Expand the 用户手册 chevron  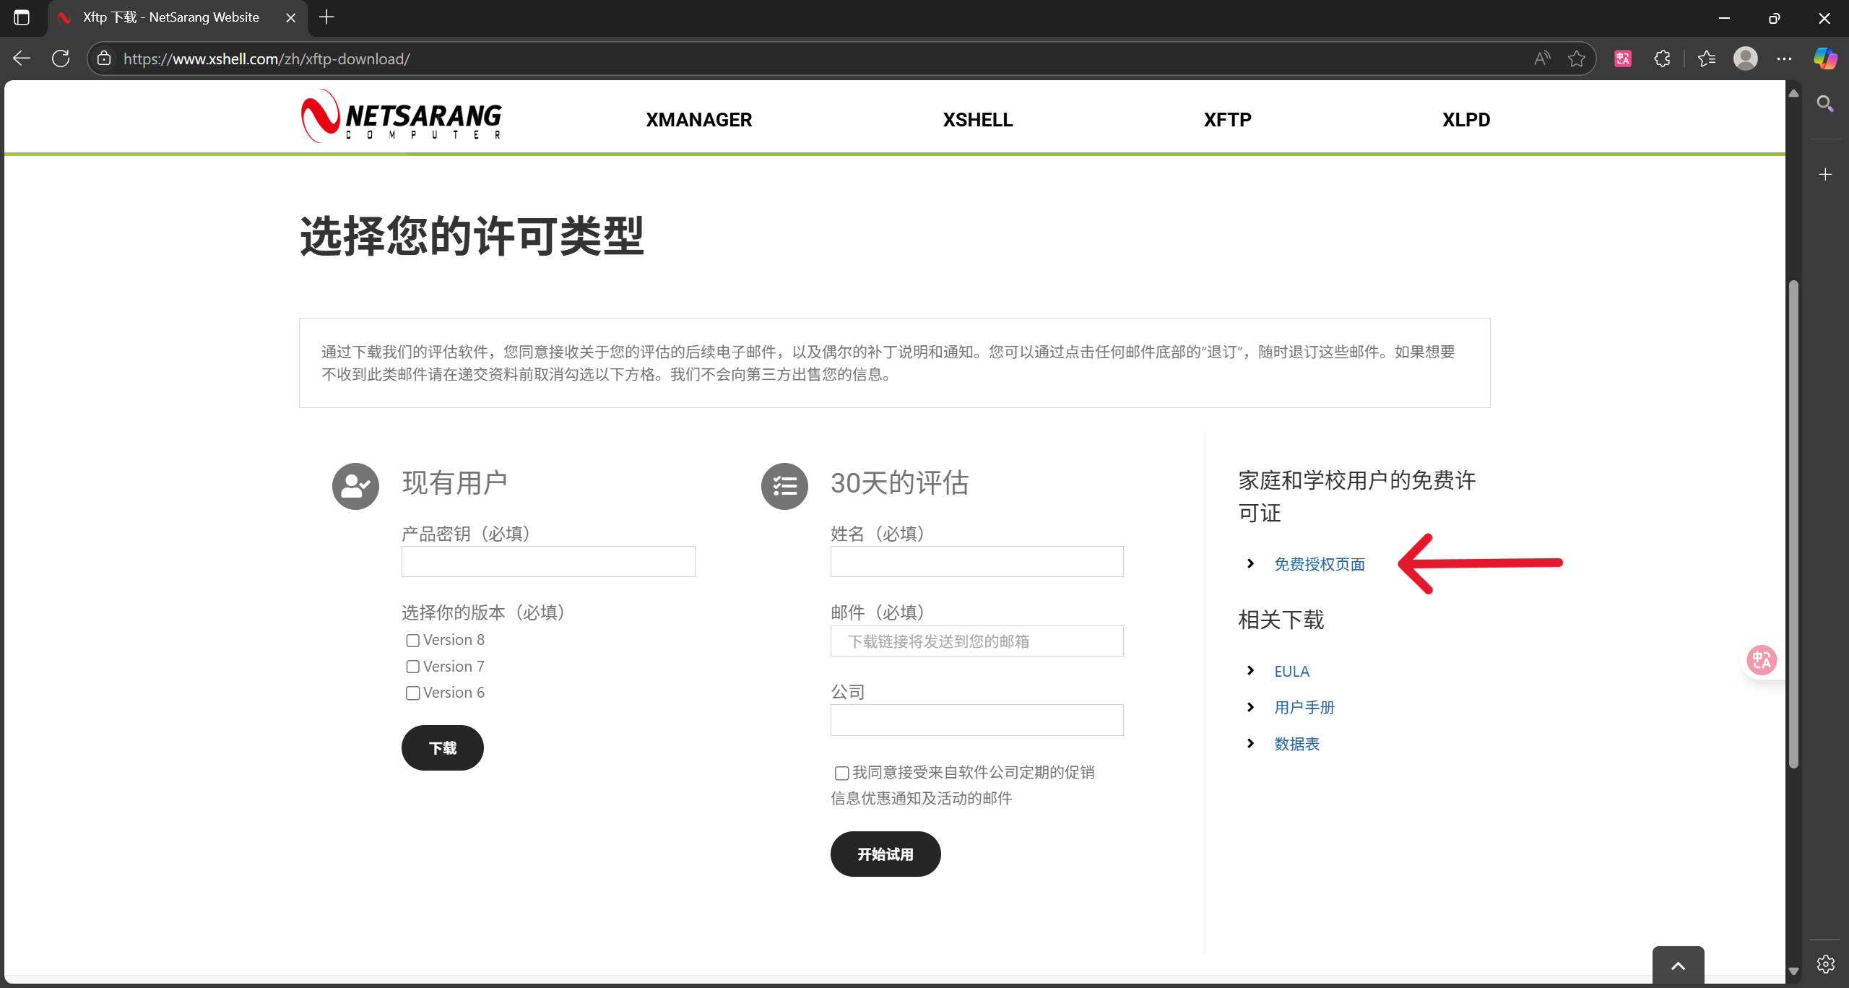1252,707
